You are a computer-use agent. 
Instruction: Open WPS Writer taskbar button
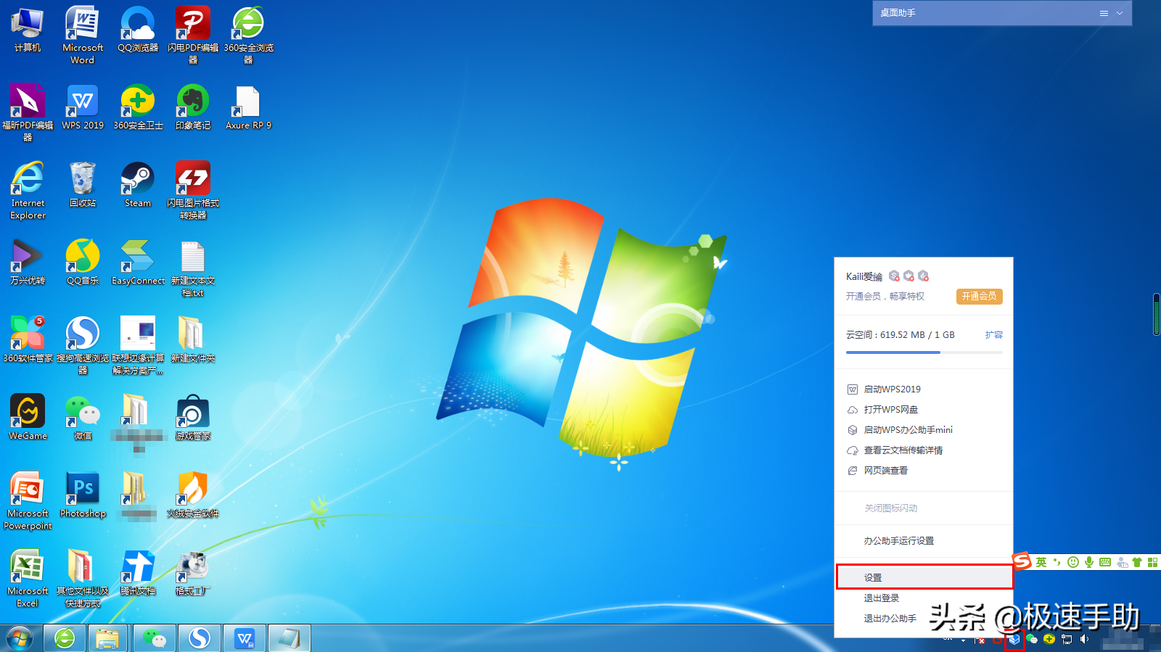coord(245,638)
